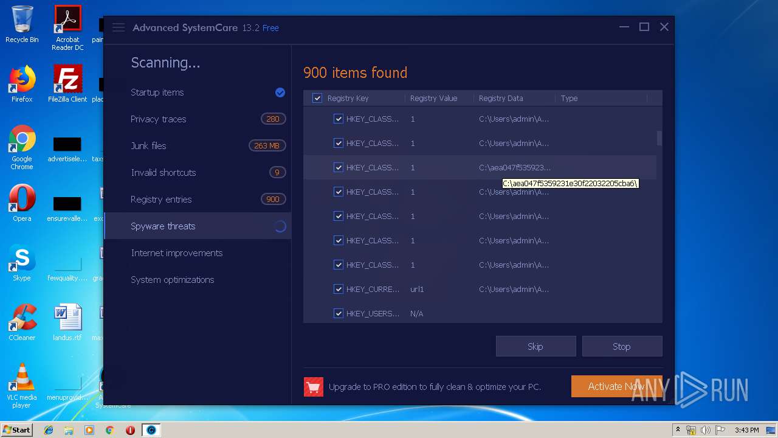This screenshot has width=778, height=438.
Task: Sort by Registry Key column header
Action: click(348, 98)
